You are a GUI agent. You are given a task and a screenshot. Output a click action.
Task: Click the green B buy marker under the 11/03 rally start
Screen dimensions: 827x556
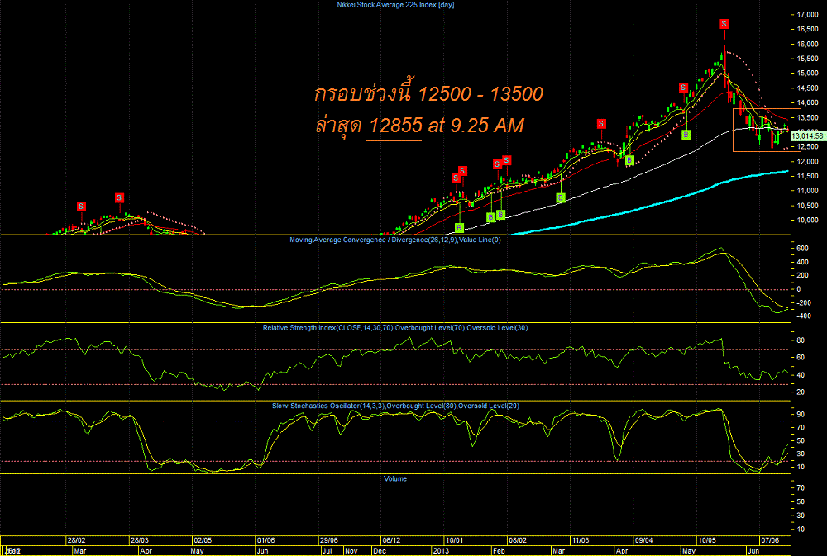(561, 197)
